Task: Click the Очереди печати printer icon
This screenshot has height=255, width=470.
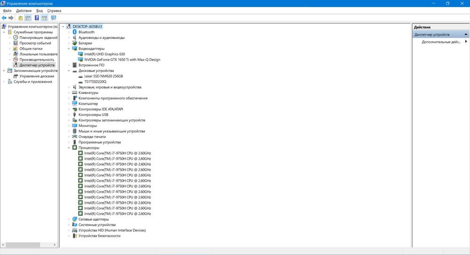Action: tap(75, 137)
